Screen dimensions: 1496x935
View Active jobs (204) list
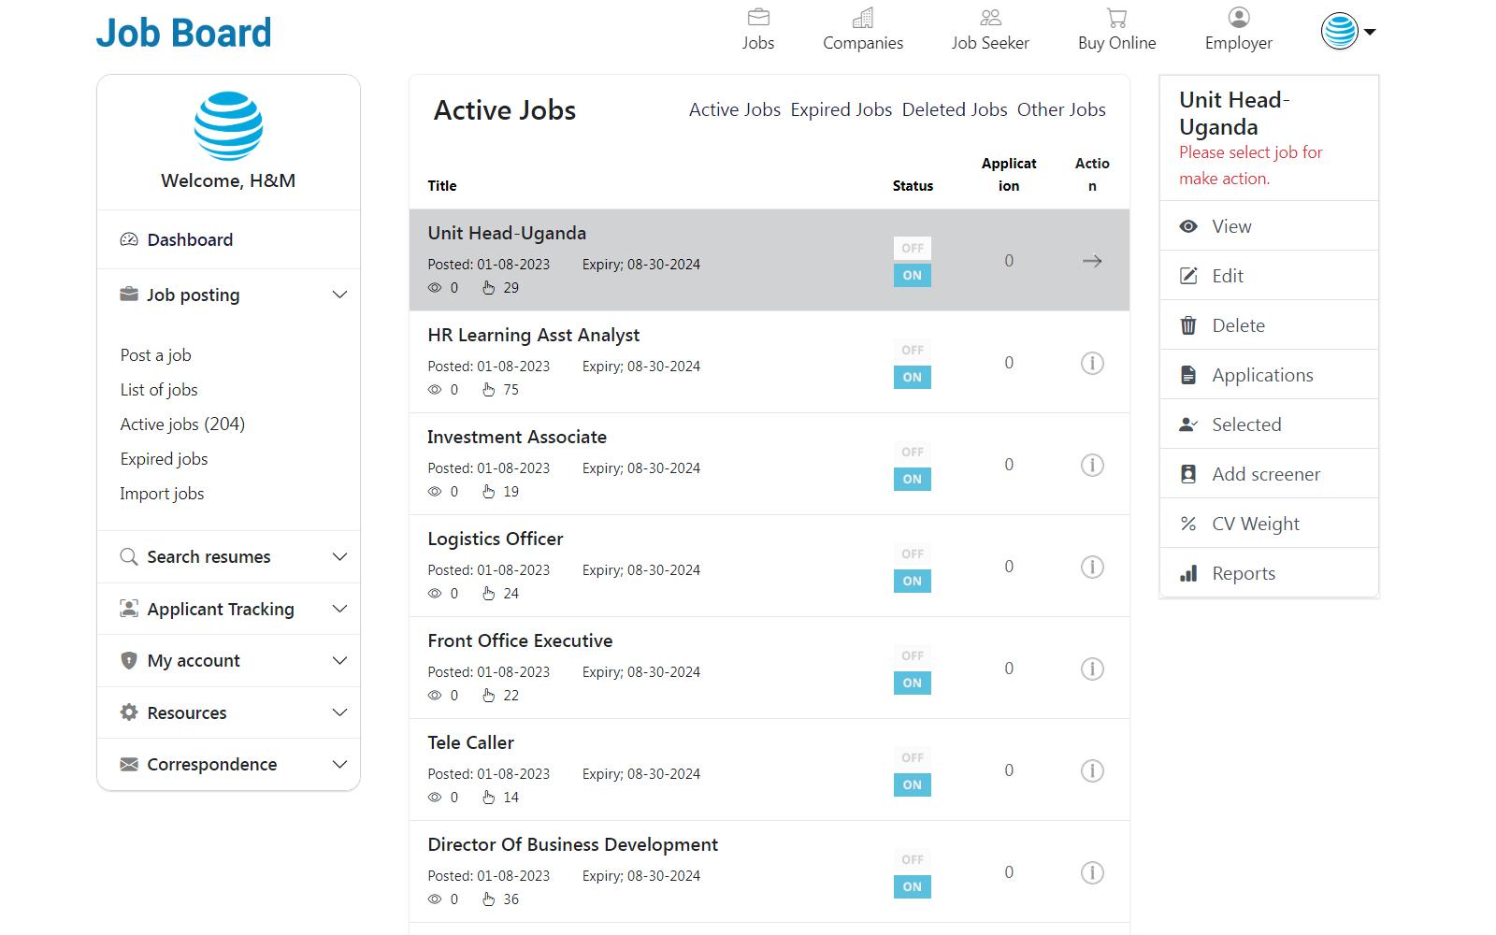[x=181, y=424]
